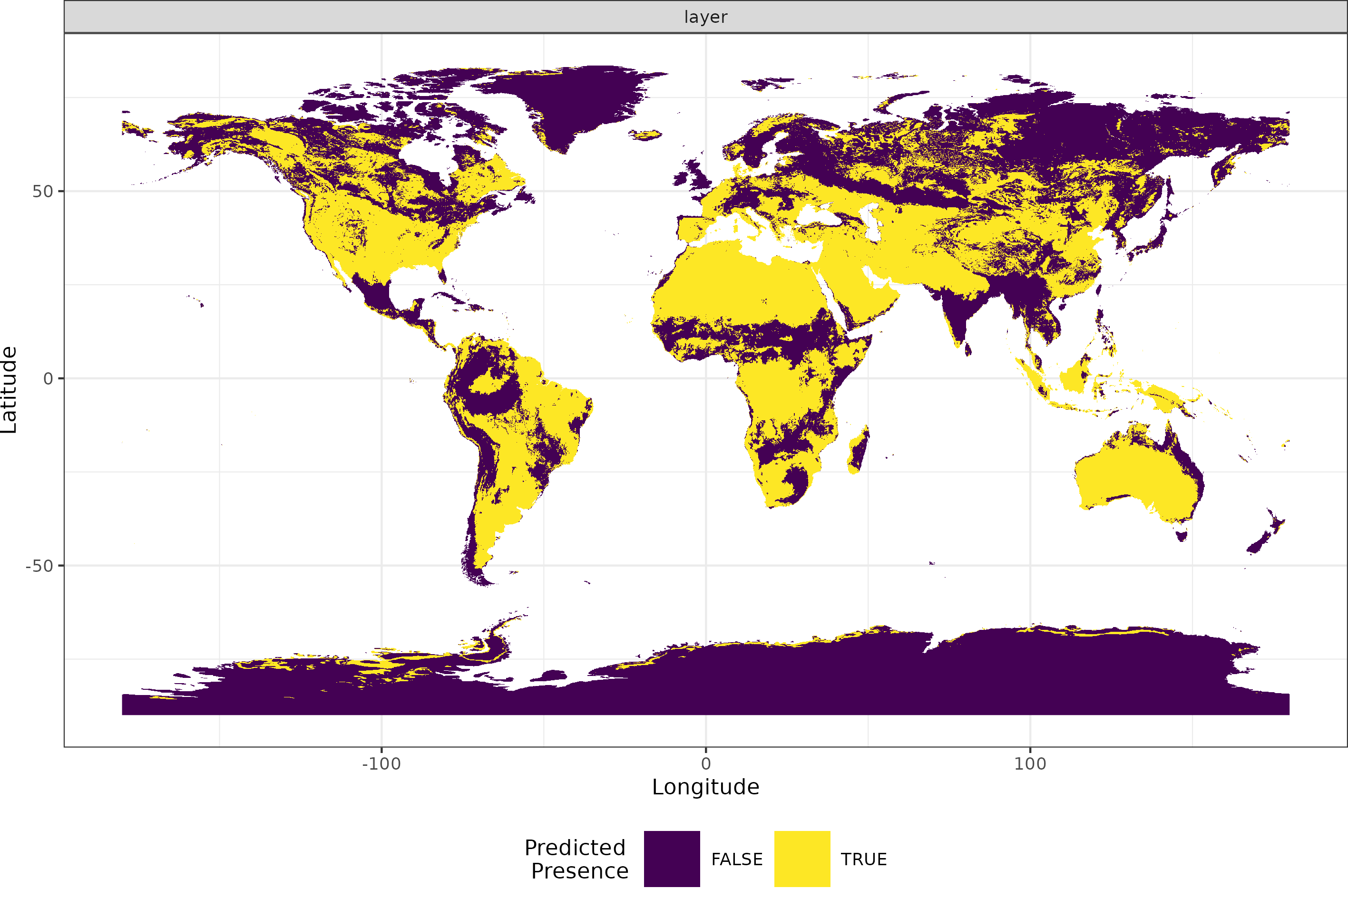Click the TRUE legend label
The height and width of the screenshot is (898, 1348).
coord(863,859)
